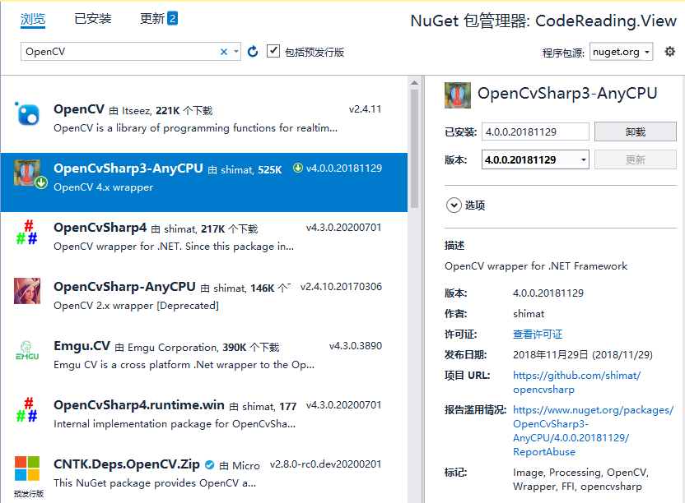685x503 pixels.
Task: Refresh the package search results
Action: pos(253,52)
